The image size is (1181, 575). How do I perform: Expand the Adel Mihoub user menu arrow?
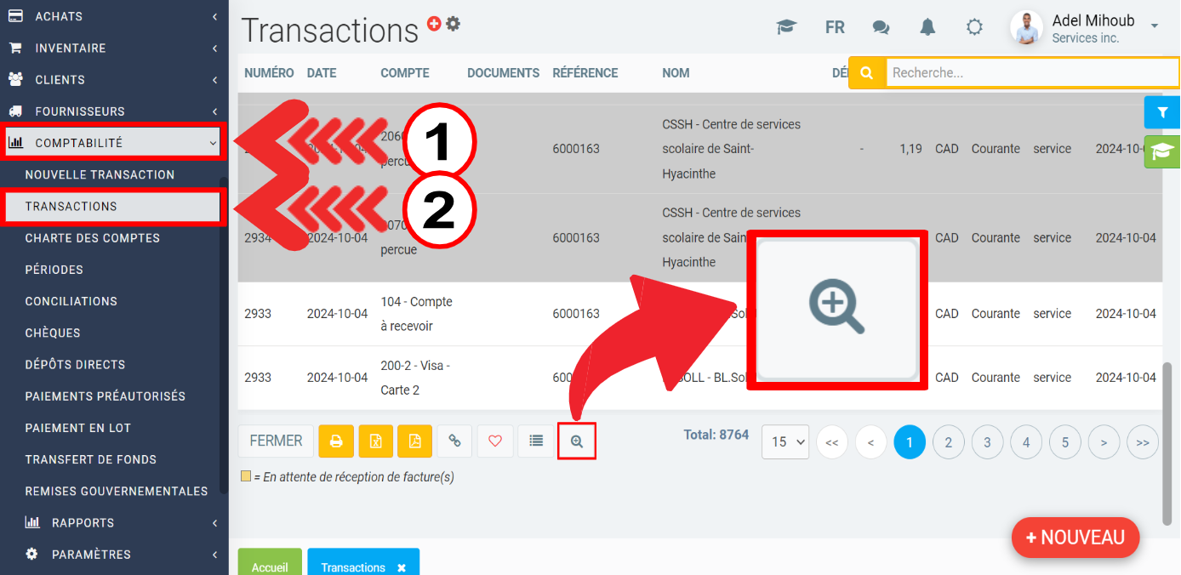point(1155,26)
